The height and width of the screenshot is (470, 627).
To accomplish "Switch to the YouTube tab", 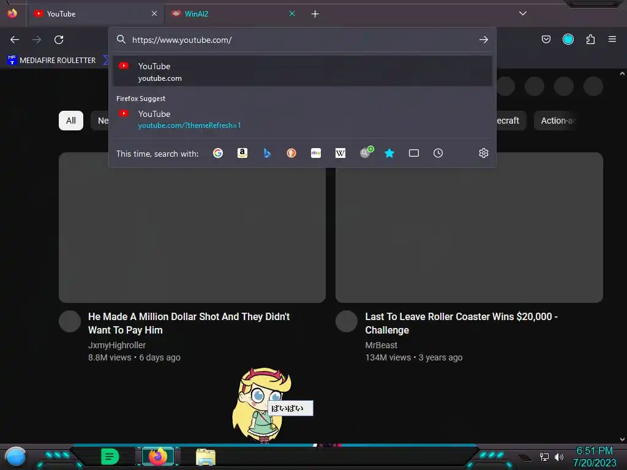I will 95,13.
